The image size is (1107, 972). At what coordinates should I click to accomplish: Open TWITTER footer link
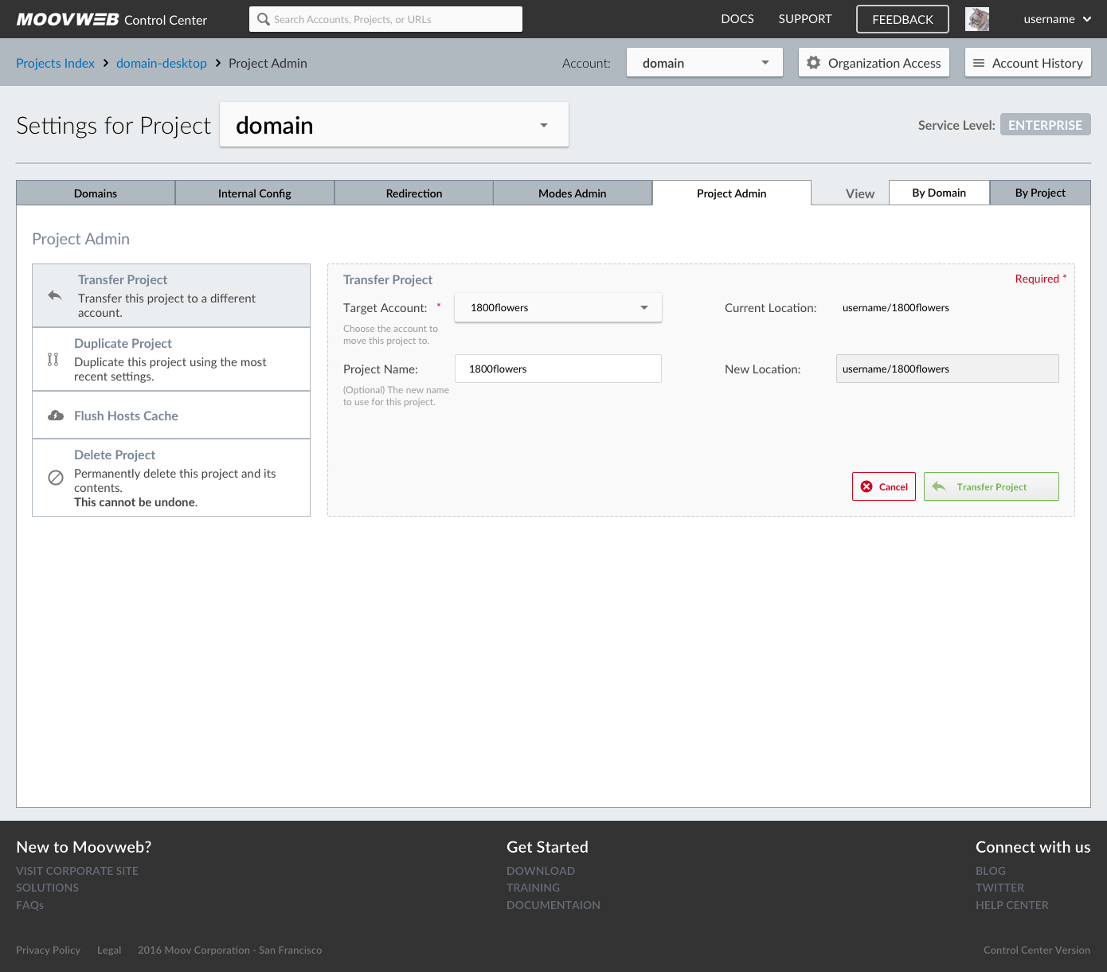(x=999, y=888)
